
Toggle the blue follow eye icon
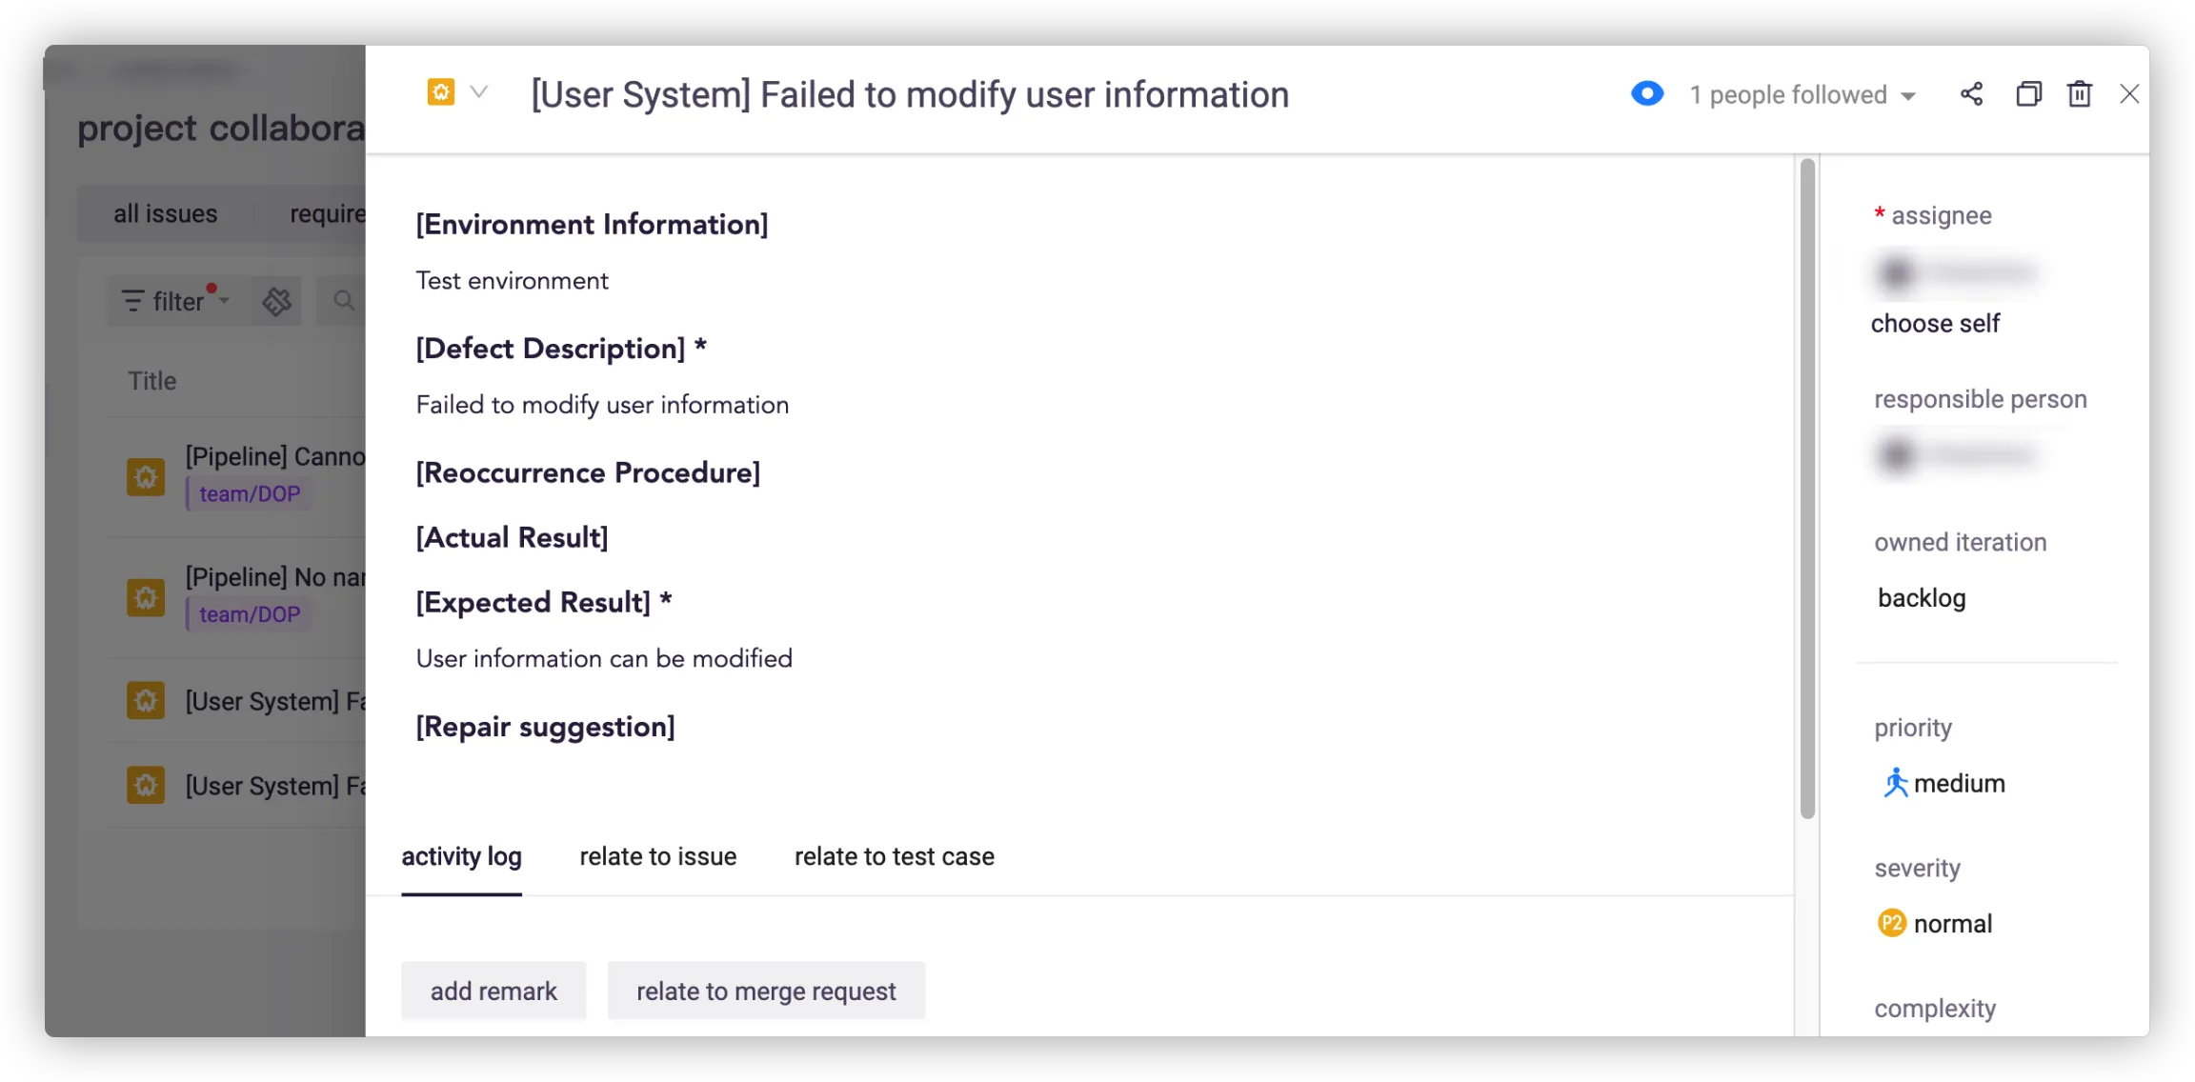coord(1647,94)
